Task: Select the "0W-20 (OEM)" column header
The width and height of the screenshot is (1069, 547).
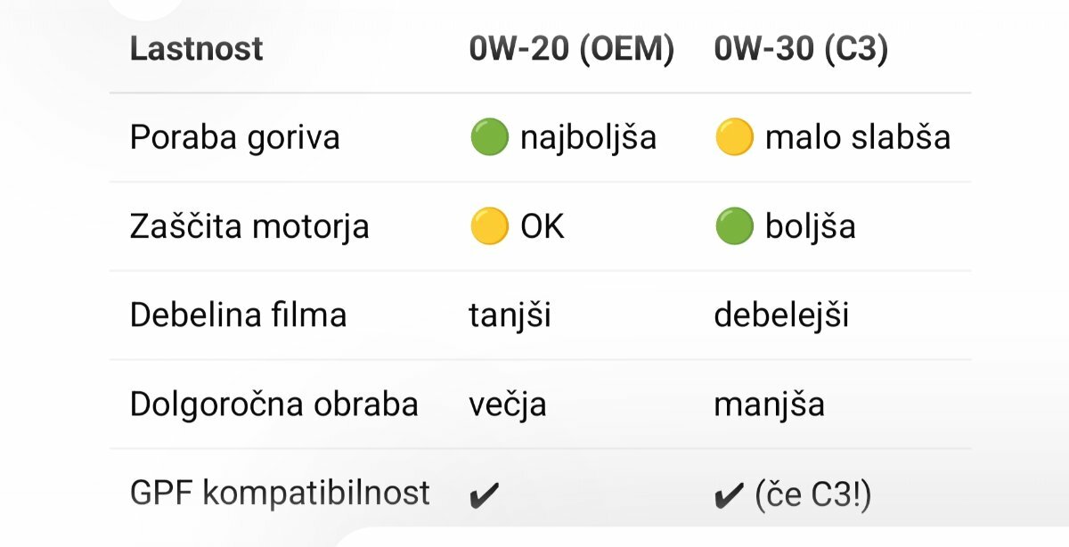Action: [x=571, y=49]
